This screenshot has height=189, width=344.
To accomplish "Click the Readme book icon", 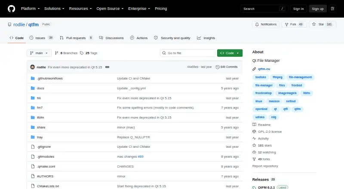I will [254, 125].
